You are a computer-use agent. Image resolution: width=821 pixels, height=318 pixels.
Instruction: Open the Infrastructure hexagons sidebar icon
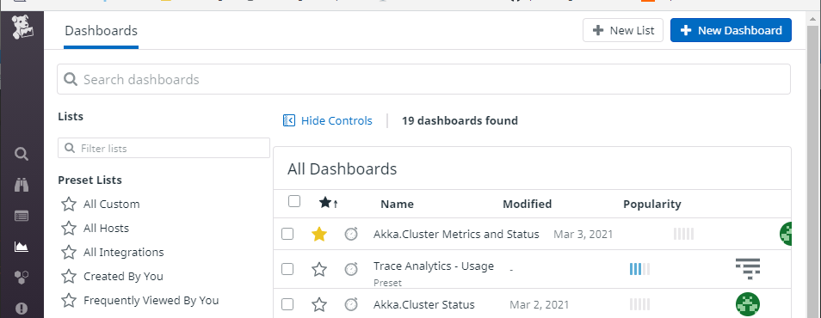pos(22,278)
